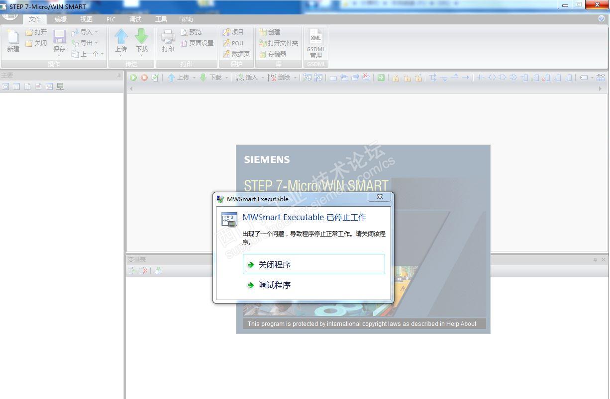Click the Compile checkmark toolbar icon
610x399 pixels.
pyautogui.click(x=155, y=78)
